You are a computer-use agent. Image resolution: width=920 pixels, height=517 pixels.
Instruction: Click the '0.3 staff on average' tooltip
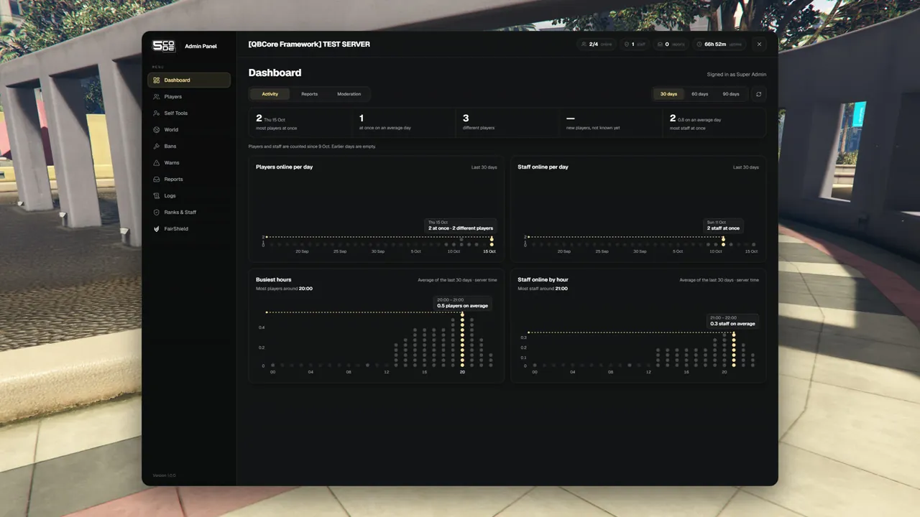(x=732, y=321)
